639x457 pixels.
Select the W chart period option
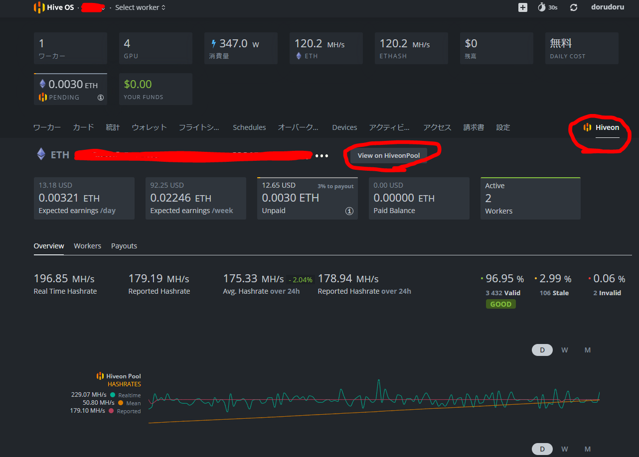point(564,349)
